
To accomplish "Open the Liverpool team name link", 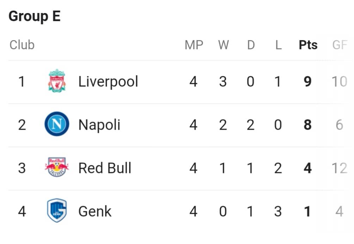I will click(x=108, y=82).
